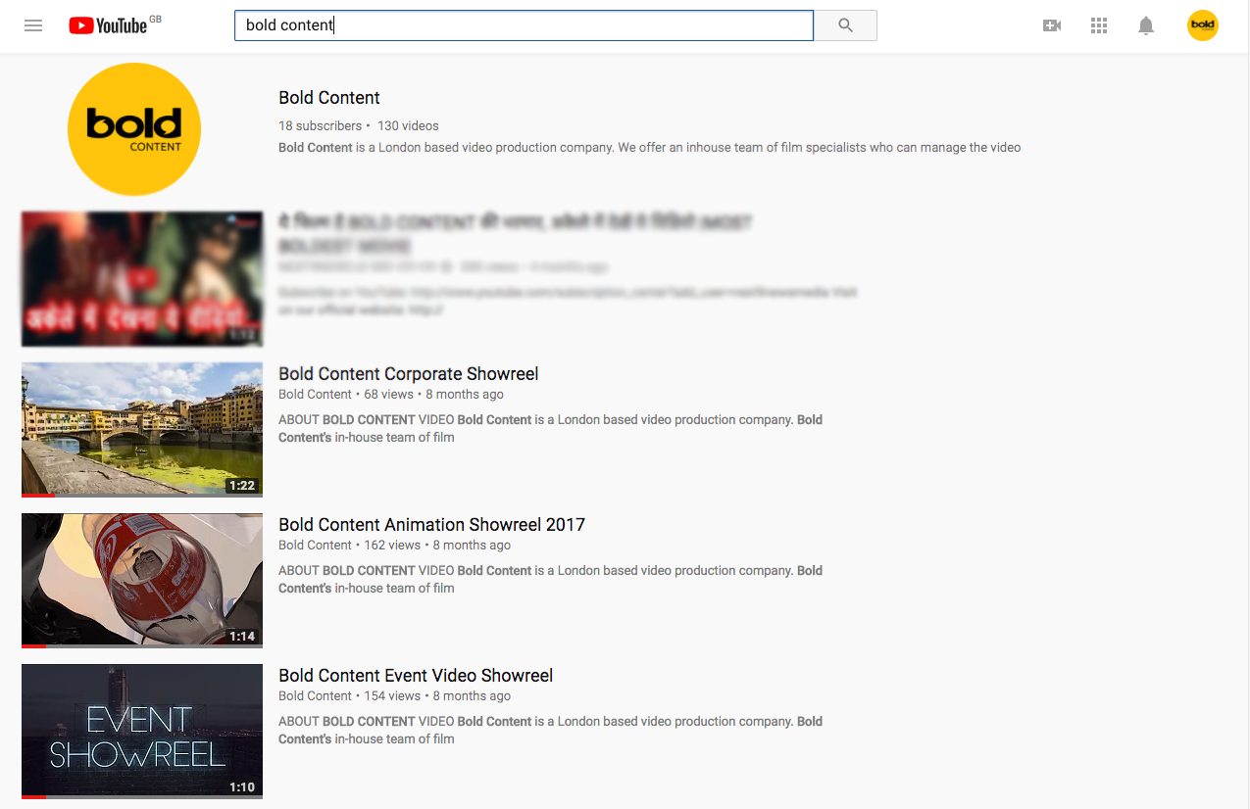Viewport: 1250px width, 809px height.
Task: Click the magnifier search button
Action: (845, 25)
